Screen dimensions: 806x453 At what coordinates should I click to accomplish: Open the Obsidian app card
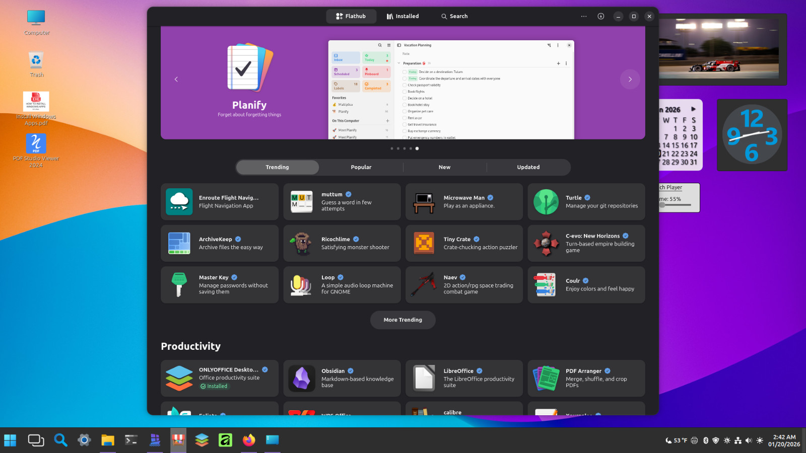(342, 378)
